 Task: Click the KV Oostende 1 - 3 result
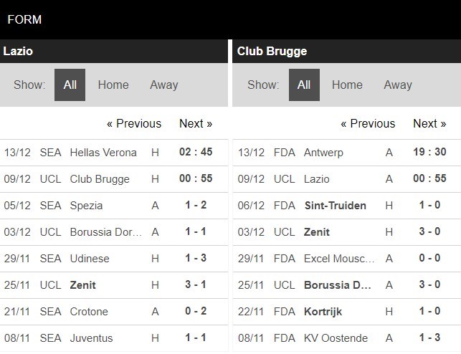(429, 338)
